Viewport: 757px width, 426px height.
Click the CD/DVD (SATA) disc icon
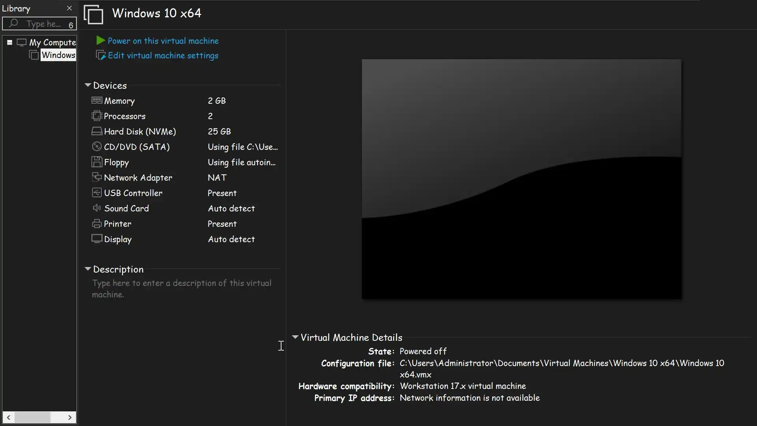[97, 147]
